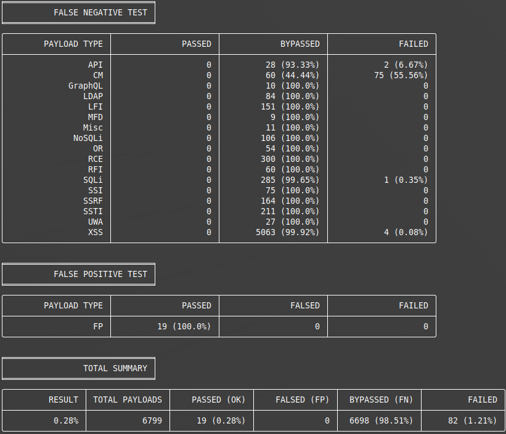Select the SQLi failed value 1 (0.35%)

406,180
